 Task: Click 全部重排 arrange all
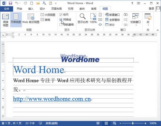coord(112,20)
